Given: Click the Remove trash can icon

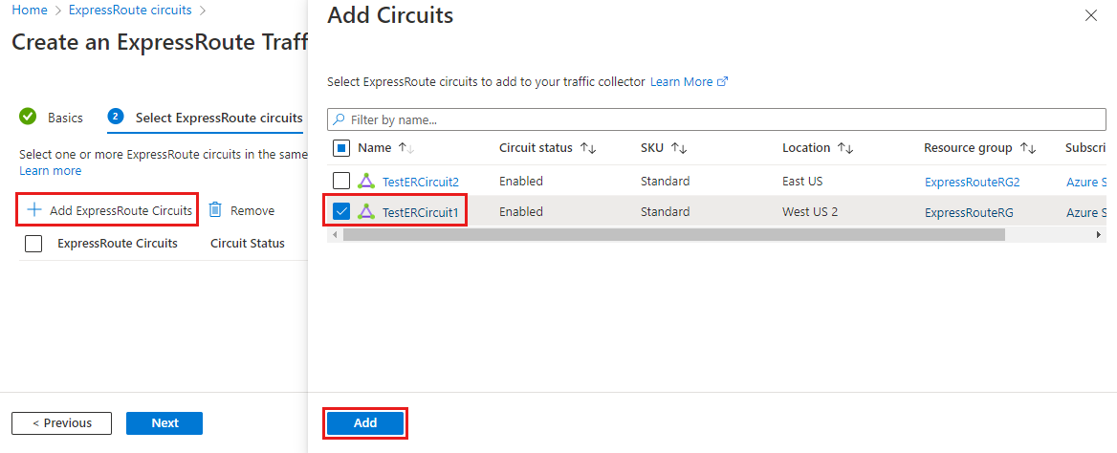Looking at the screenshot, I should coord(215,210).
